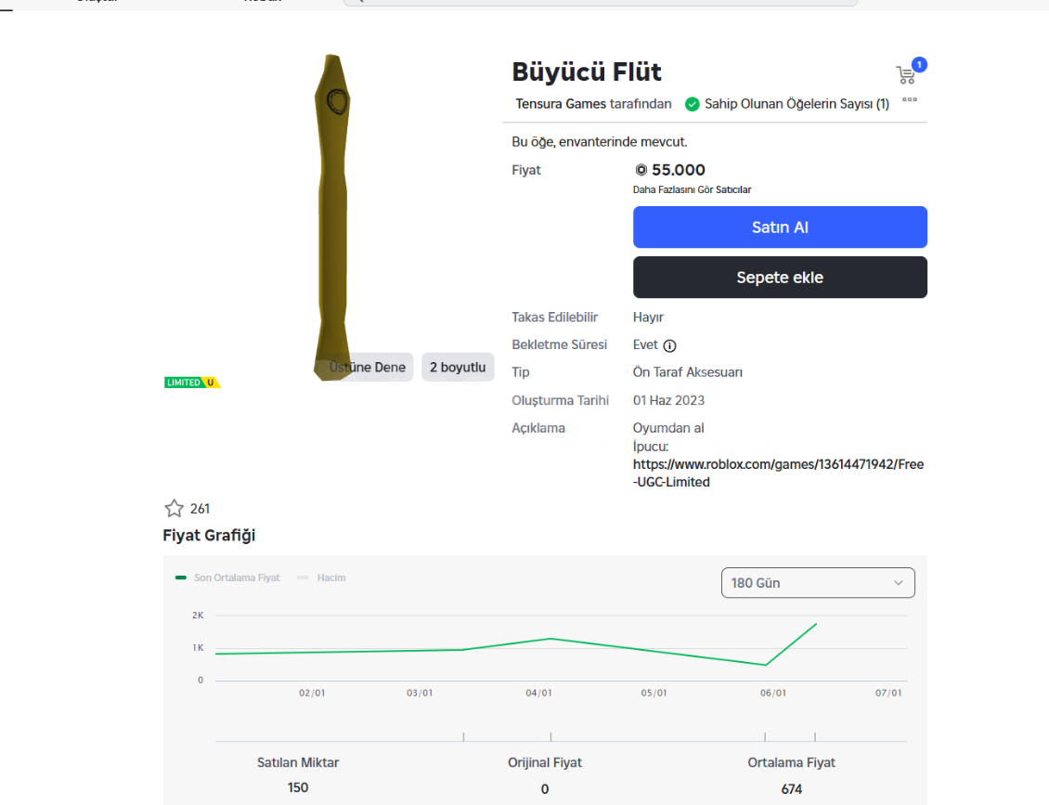The image size is (1049, 805).
Task: Toggle the Son Ortalama Fiyat legend
Action: click(227, 578)
